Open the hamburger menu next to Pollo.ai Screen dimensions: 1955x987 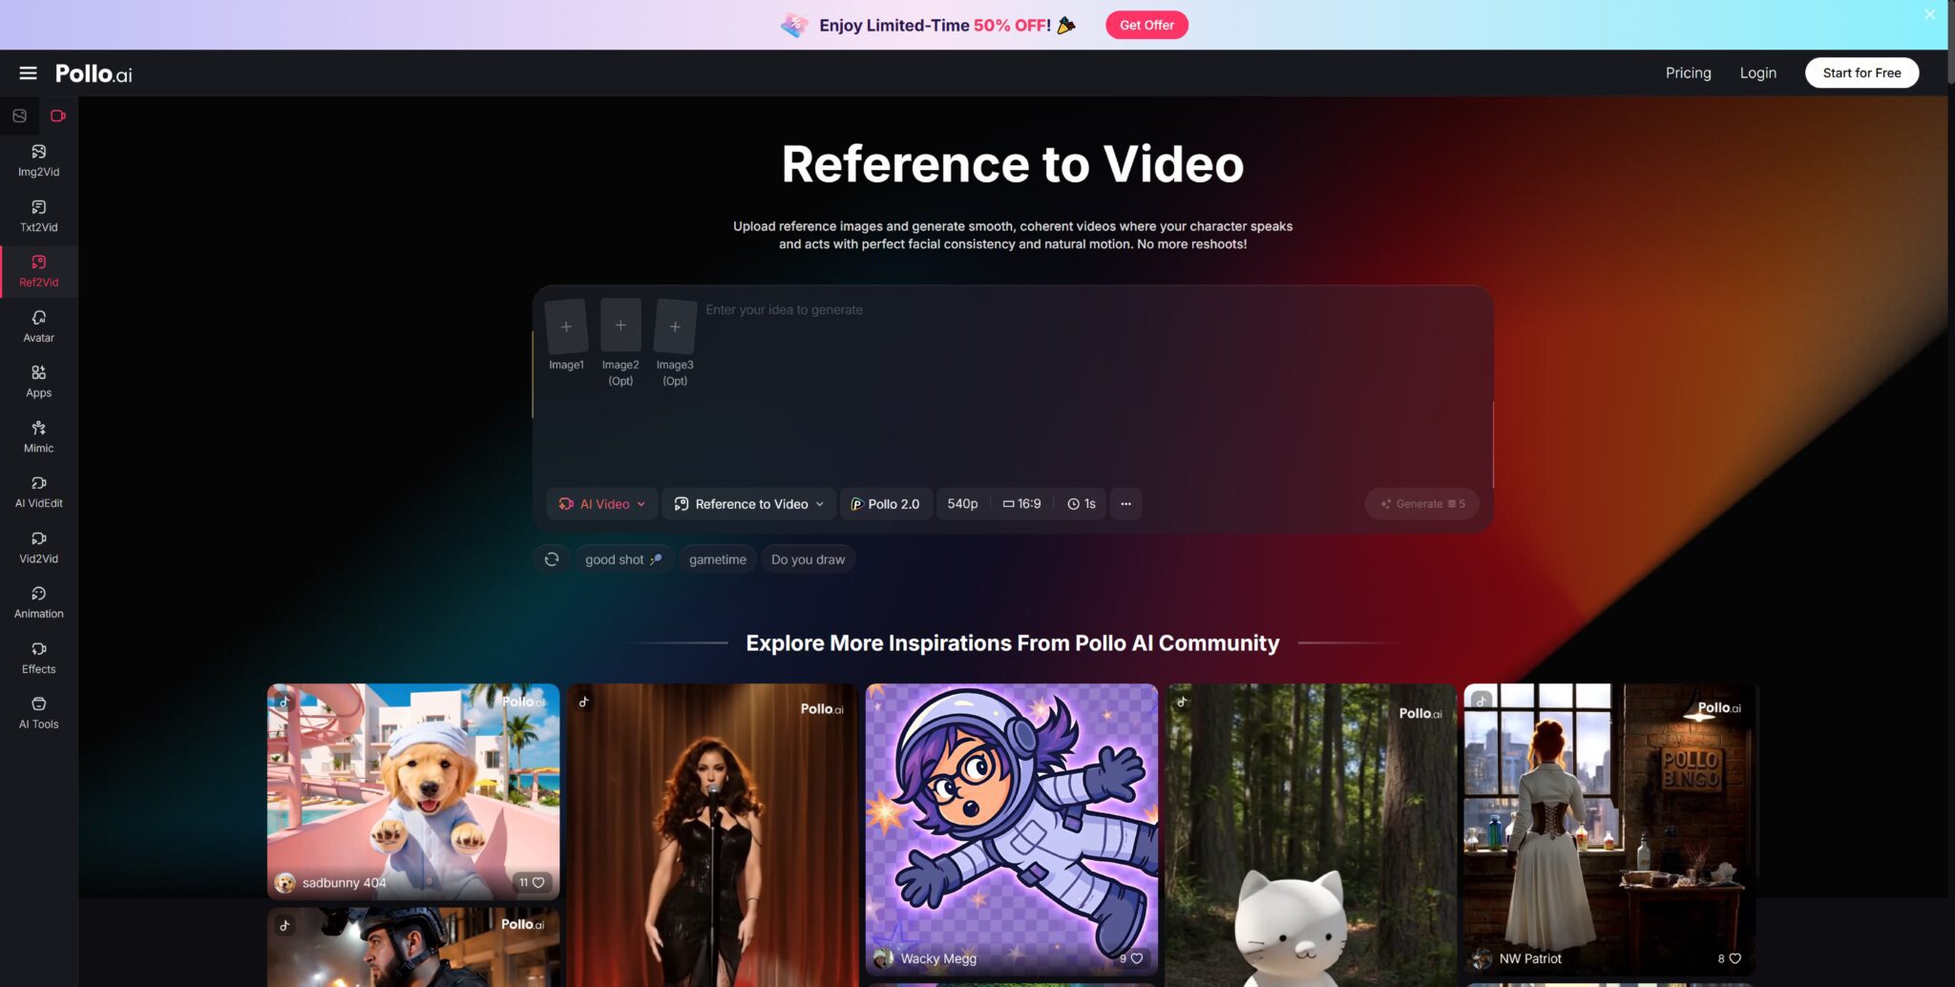[28, 73]
